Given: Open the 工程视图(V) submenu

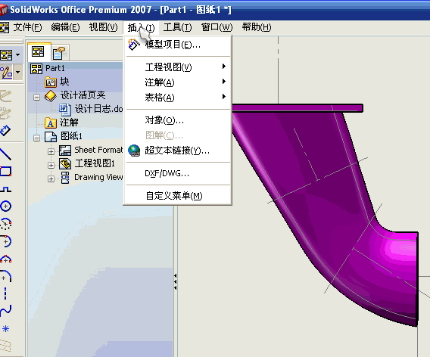Looking at the screenshot, I should click(177, 67).
